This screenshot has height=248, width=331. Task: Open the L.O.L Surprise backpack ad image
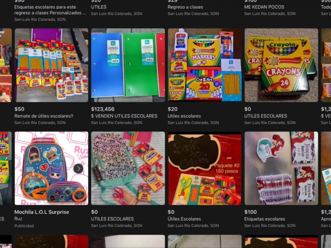coord(51,168)
